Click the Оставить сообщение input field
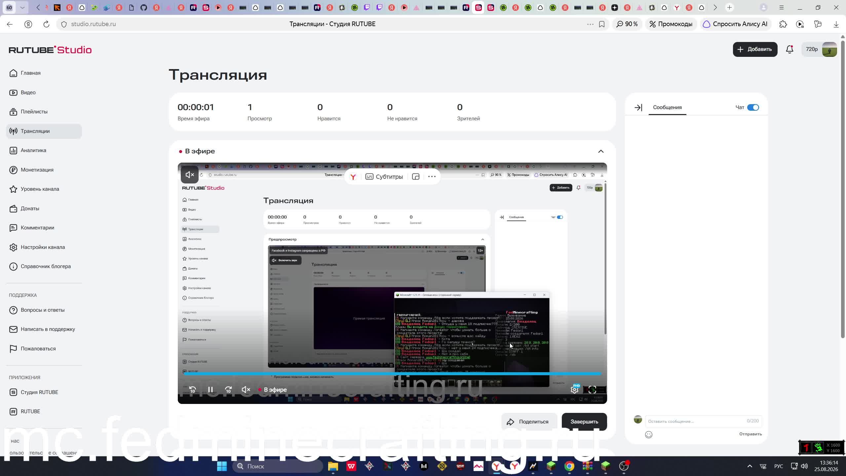Image resolution: width=846 pixels, height=476 pixels. click(x=704, y=421)
